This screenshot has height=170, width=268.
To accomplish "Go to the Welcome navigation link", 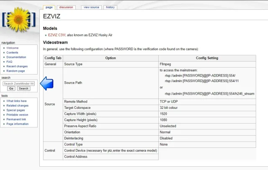I will [x=13, y=48].
